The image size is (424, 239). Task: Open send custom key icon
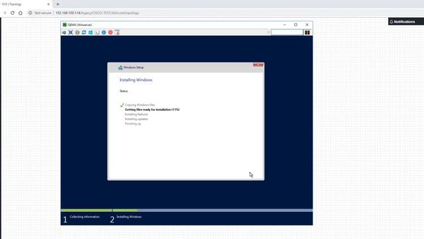[97, 33]
